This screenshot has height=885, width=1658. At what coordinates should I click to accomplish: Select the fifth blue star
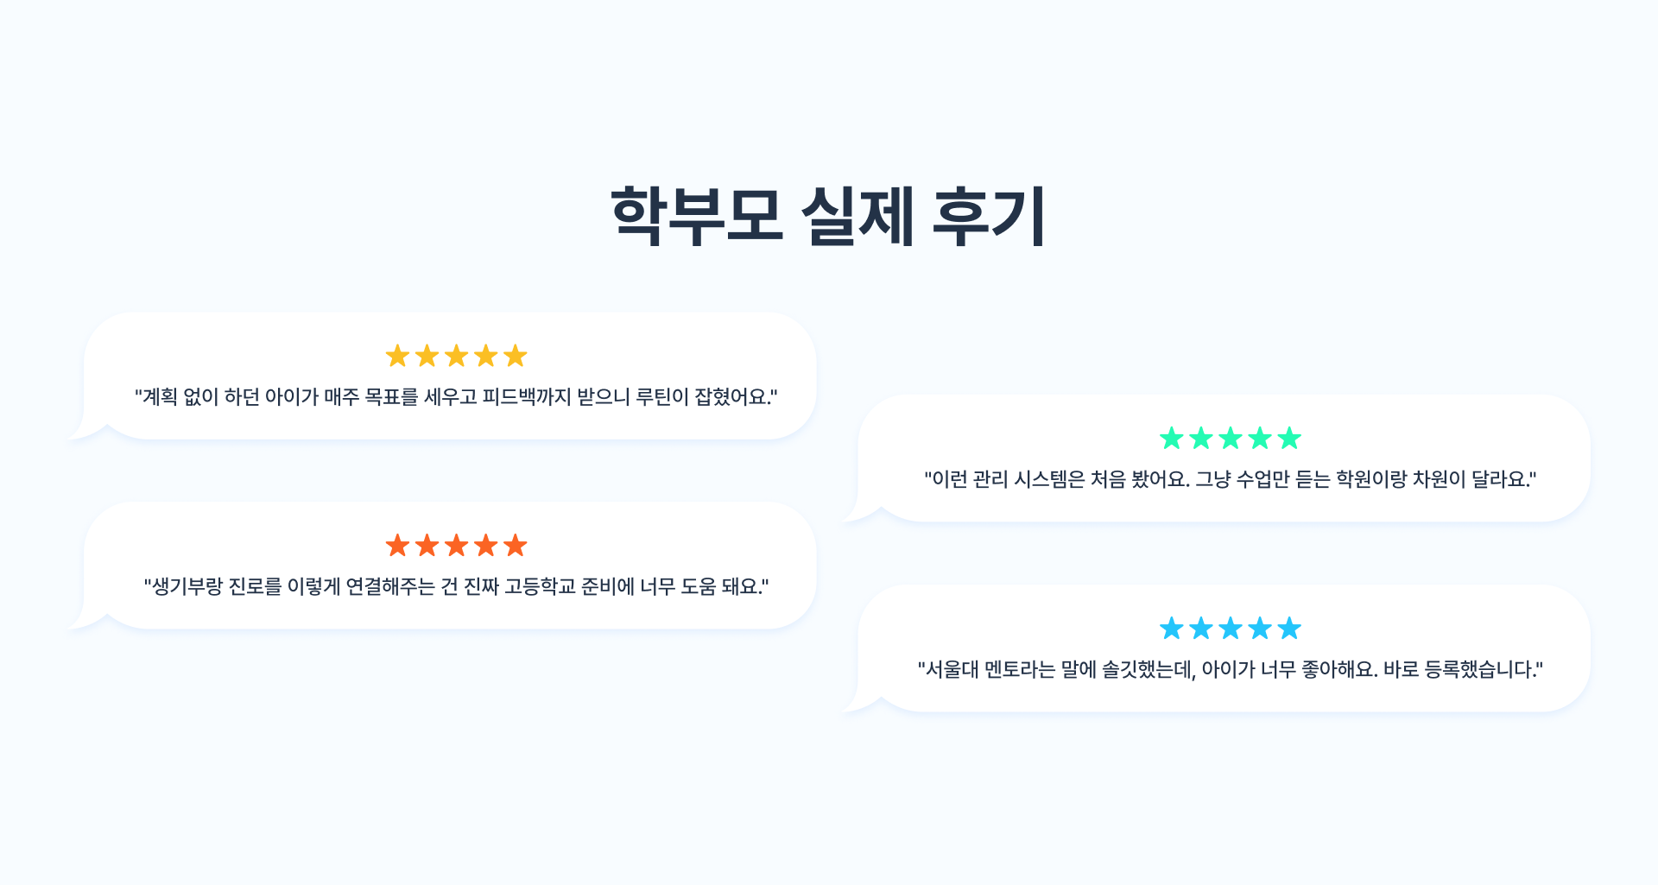1289,629
